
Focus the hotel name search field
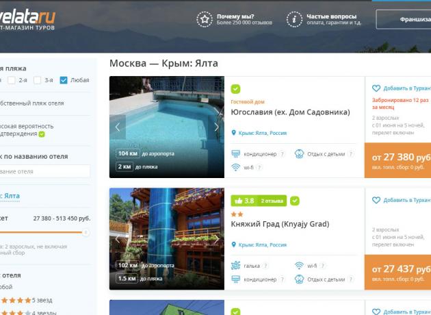44,171
